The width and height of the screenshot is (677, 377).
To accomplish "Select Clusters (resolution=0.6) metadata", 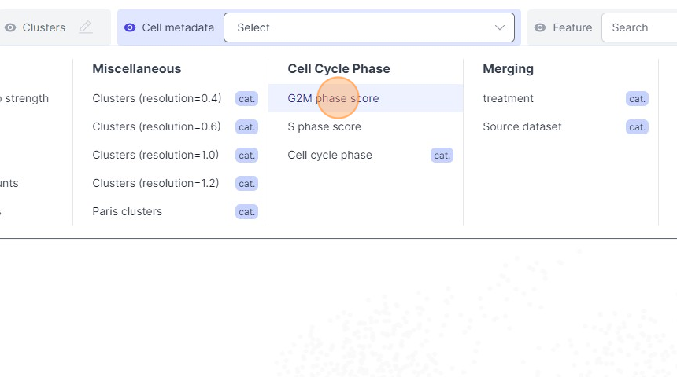I will 157,126.
